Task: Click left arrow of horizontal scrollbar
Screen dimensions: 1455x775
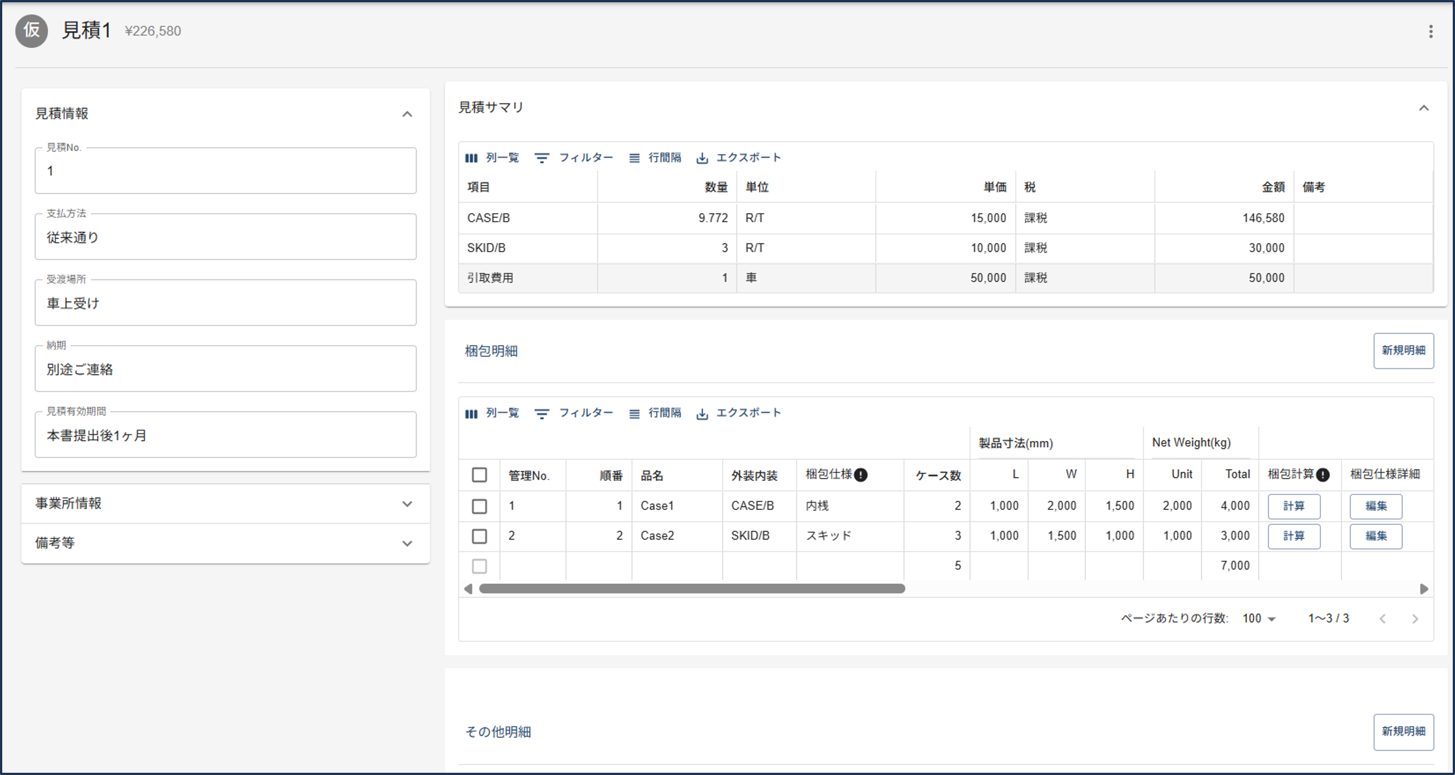Action: click(468, 588)
